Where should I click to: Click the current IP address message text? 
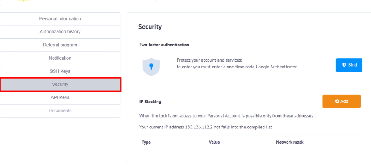pyautogui.click(x=205, y=127)
